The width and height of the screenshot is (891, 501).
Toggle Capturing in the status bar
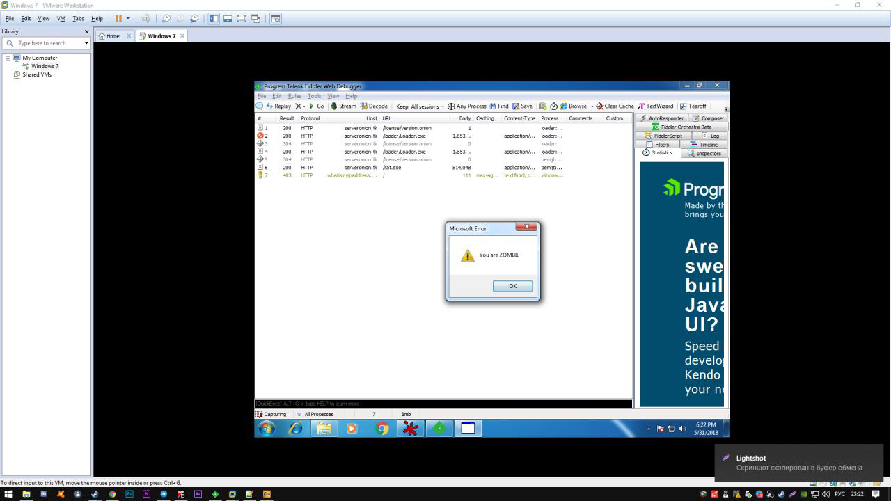pos(271,414)
